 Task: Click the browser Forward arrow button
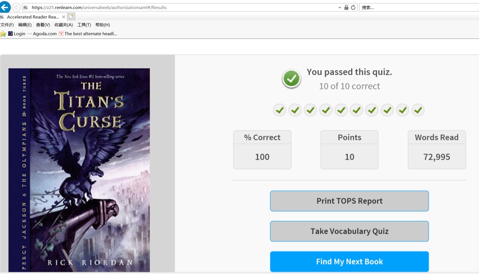tap(16, 7)
